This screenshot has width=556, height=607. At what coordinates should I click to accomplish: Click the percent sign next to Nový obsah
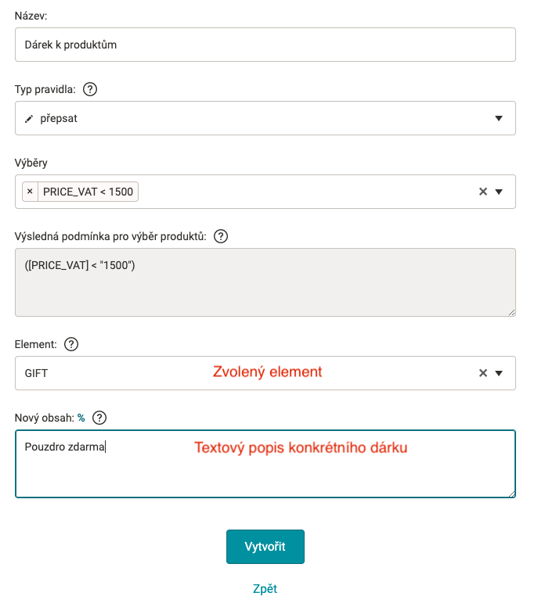click(x=81, y=418)
